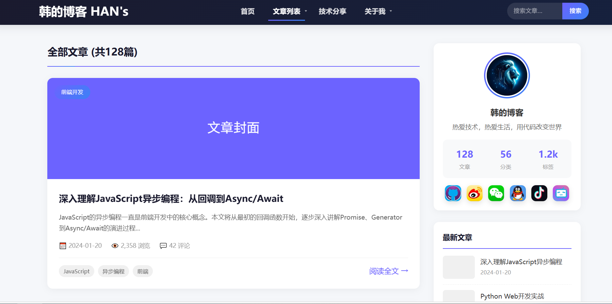This screenshot has height=304, width=612.
Task: Click the lion avatar picture
Action: (x=507, y=75)
